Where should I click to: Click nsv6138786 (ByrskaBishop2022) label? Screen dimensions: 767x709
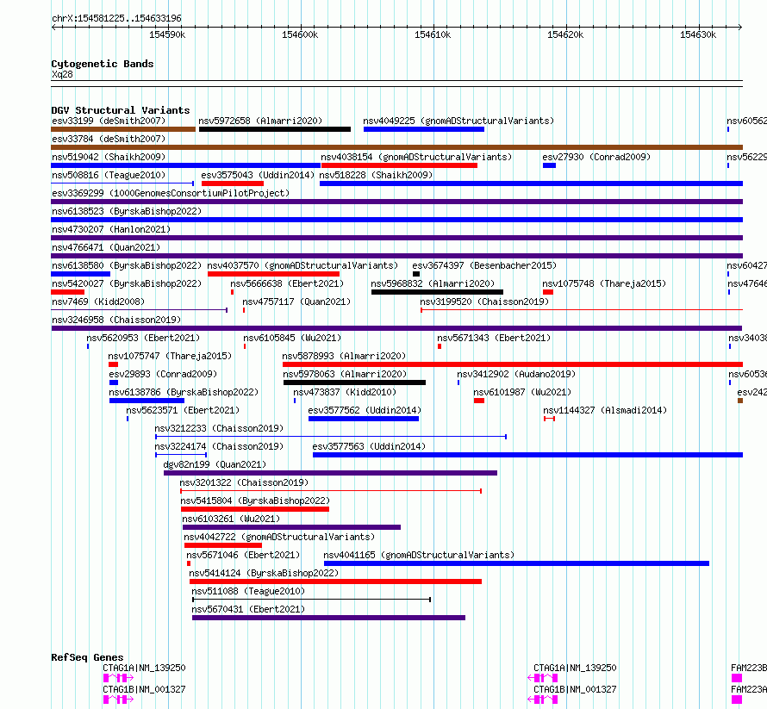[184, 392]
